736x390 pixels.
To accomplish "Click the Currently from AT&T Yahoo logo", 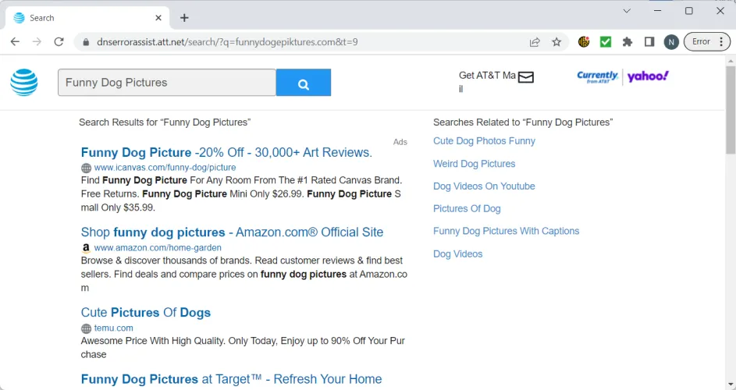I will [622, 76].
